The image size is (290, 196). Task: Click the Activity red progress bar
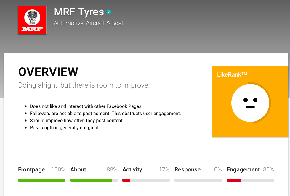click(146, 180)
